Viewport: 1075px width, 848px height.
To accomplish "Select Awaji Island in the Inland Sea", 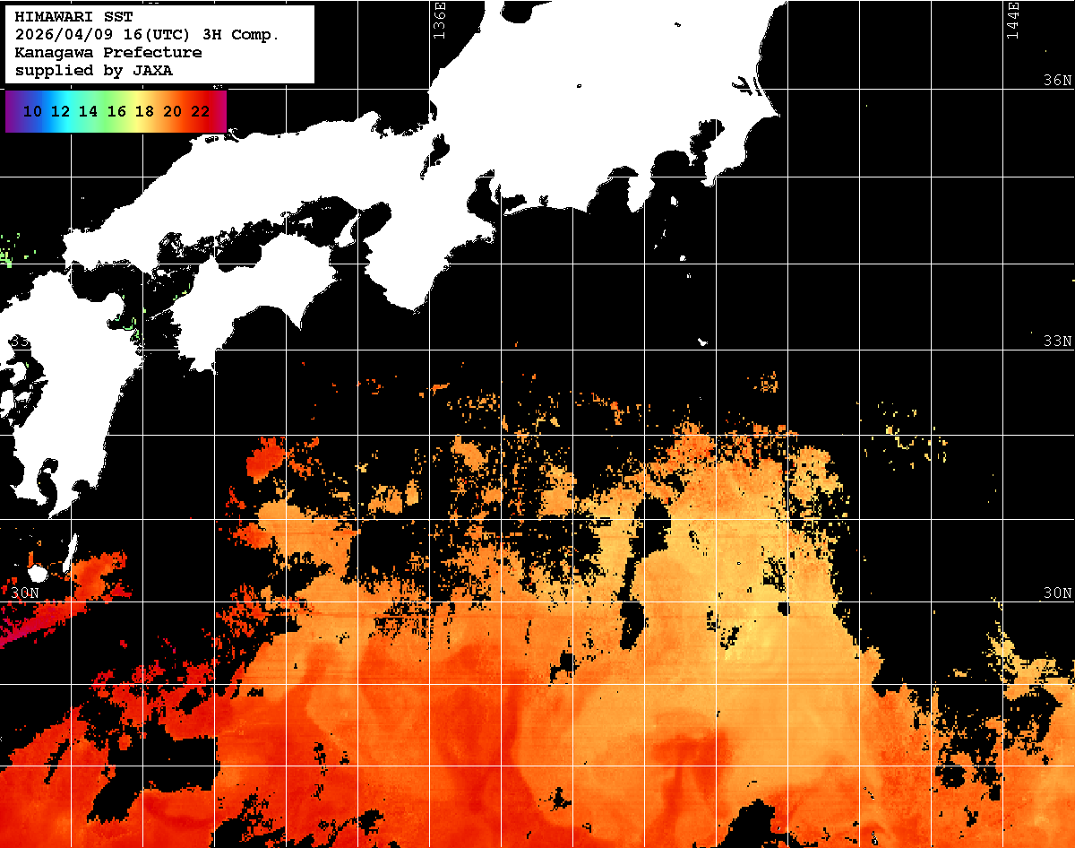I will pos(349,231).
